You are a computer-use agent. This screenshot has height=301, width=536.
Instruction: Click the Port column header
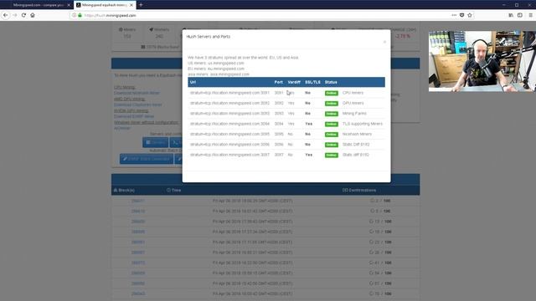pos(279,82)
